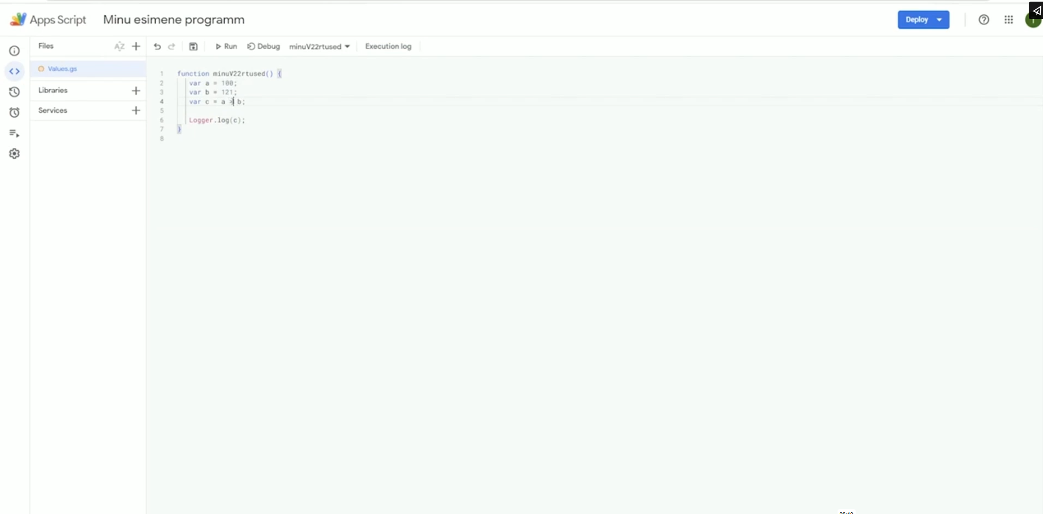Start Debug for the function

(263, 47)
